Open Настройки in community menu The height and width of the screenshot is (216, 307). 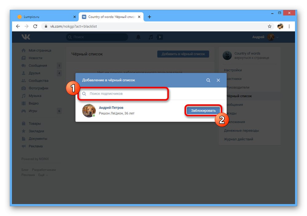click(233, 70)
